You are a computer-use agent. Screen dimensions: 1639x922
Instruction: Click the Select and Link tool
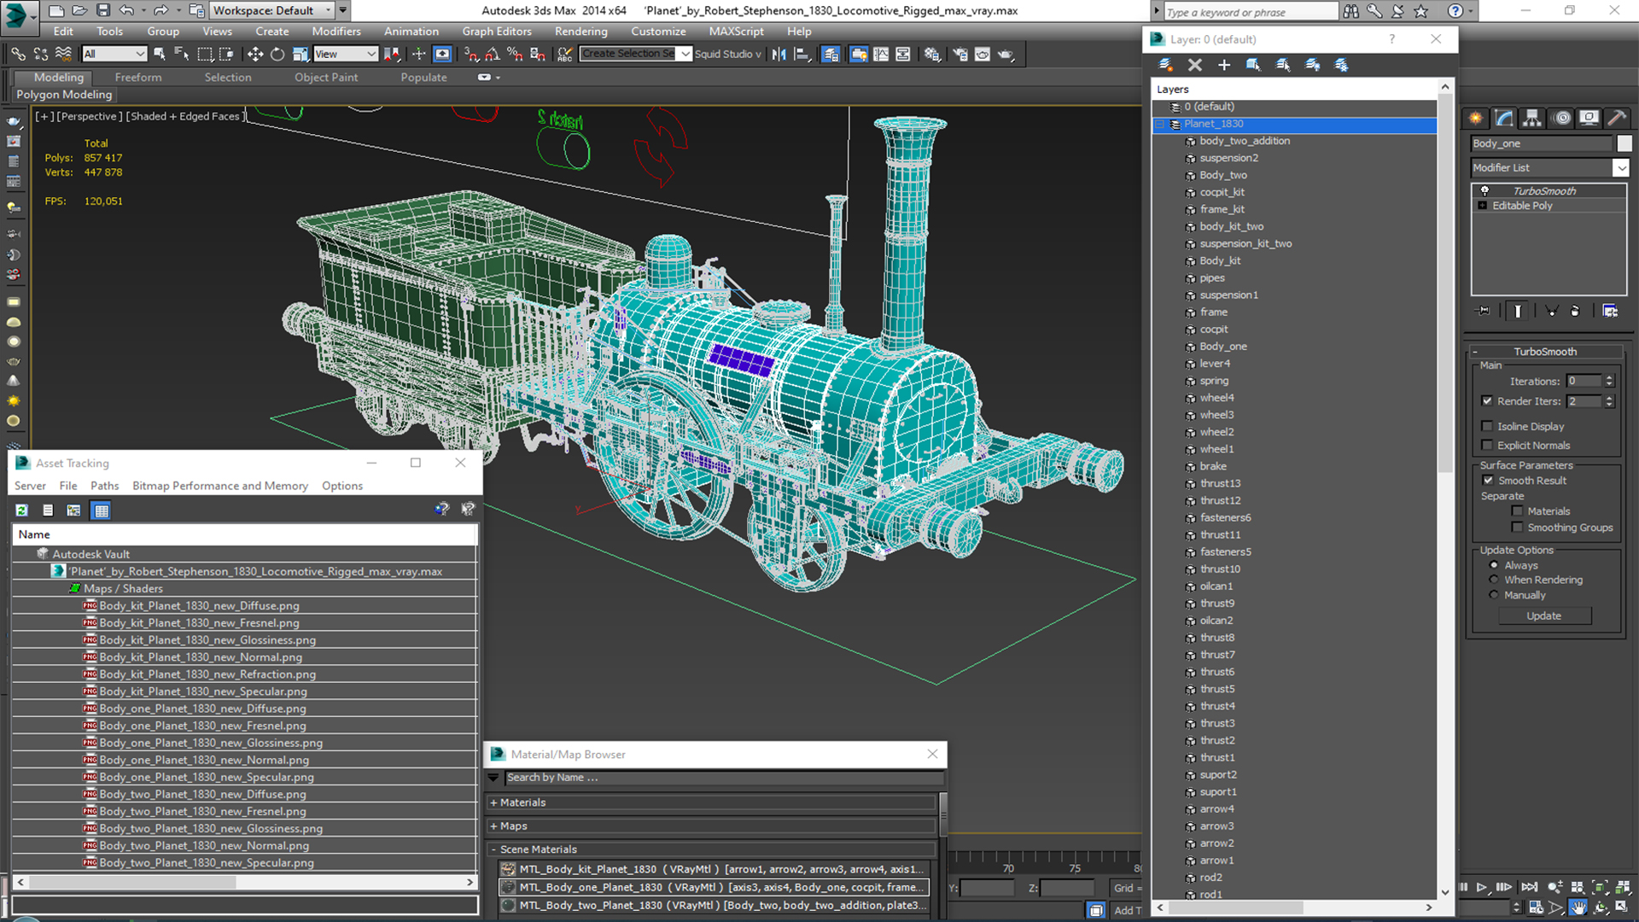(18, 54)
